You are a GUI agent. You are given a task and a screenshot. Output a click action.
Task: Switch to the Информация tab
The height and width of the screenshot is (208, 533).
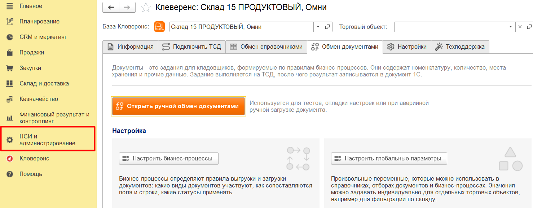pyautogui.click(x=130, y=47)
